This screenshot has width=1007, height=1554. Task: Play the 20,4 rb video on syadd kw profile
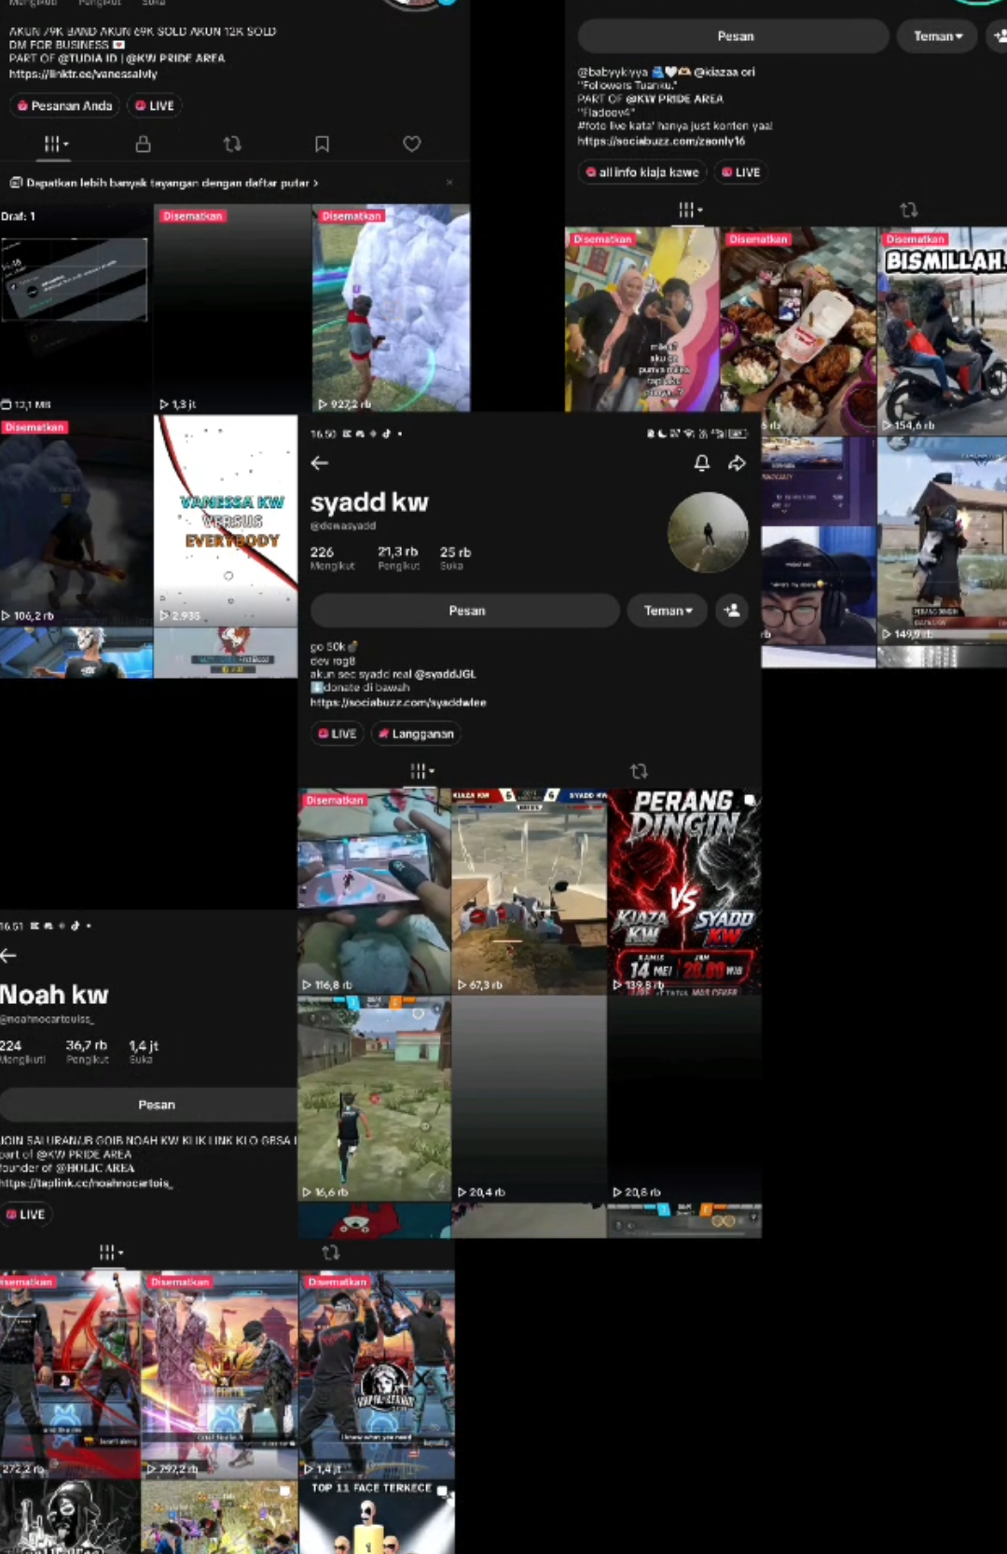pos(529,1099)
